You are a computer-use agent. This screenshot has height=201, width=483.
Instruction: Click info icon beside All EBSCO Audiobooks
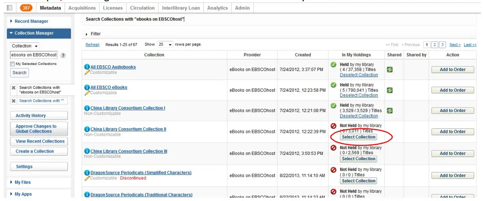87,67
